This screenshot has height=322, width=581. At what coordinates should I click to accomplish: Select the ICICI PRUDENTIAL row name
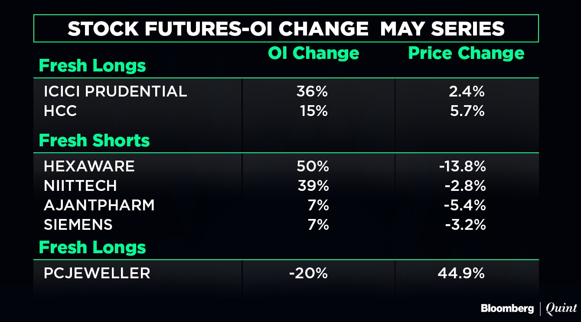tap(115, 91)
